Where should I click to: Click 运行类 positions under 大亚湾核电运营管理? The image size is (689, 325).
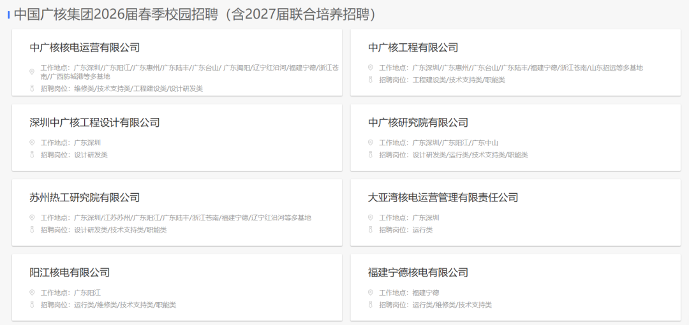[x=422, y=230]
